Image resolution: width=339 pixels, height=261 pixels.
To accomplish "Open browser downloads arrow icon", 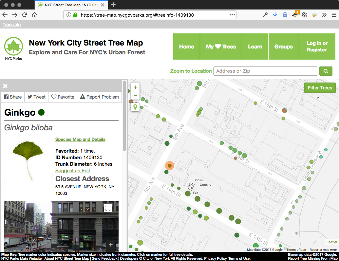I will click(x=275, y=15).
